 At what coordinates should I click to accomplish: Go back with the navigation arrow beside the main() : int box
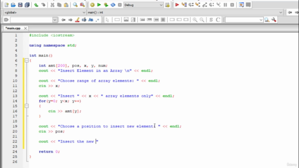pyautogui.click(x=290, y=13)
